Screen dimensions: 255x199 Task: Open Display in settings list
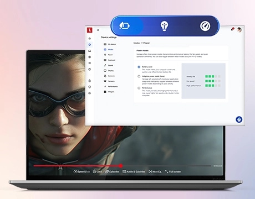109,71
